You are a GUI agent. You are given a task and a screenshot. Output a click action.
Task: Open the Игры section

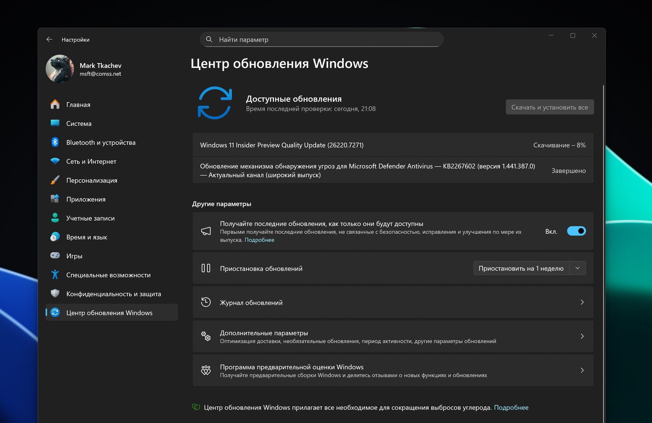[55, 255]
